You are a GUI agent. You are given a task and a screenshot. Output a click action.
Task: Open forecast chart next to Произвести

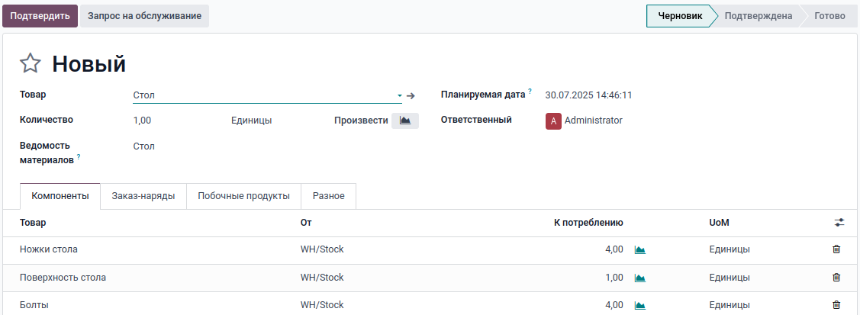(x=405, y=121)
